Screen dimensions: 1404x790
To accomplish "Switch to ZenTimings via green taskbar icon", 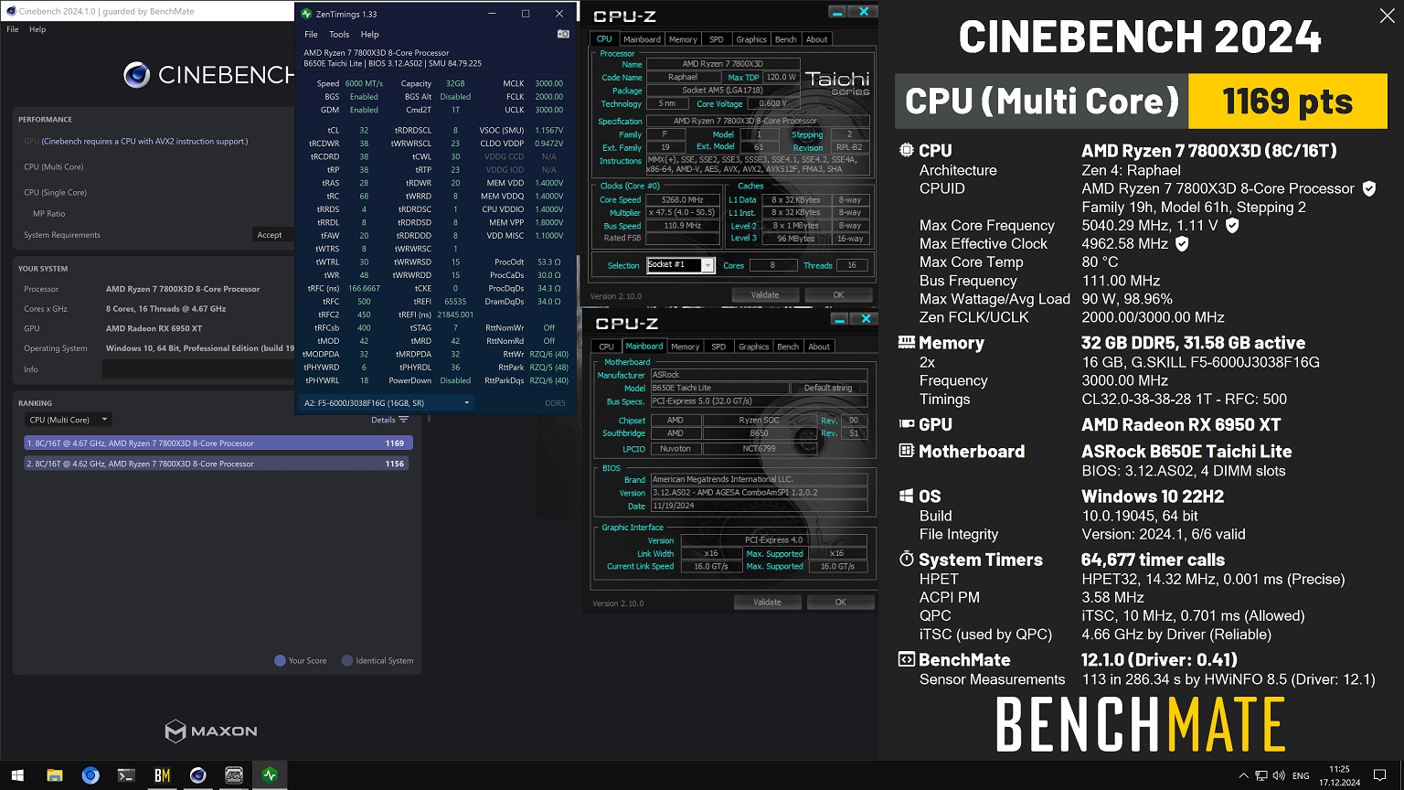I will tap(270, 775).
